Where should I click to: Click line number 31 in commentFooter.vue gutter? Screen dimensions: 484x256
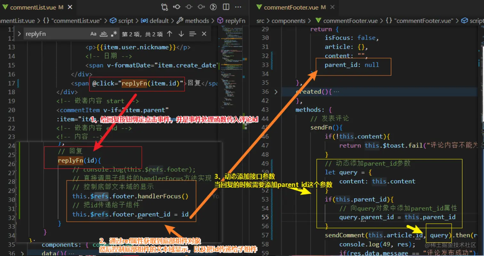tap(265, 47)
